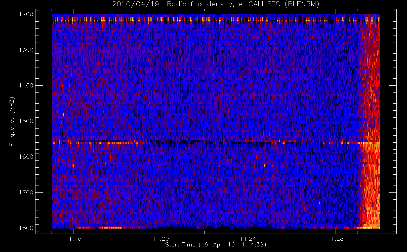The height and width of the screenshot is (252, 407).
Task: Click the 1400 frequency tick label
Action: 26,86
